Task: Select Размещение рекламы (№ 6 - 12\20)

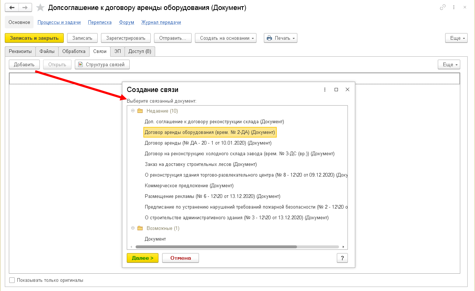Action: pos(213,196)
